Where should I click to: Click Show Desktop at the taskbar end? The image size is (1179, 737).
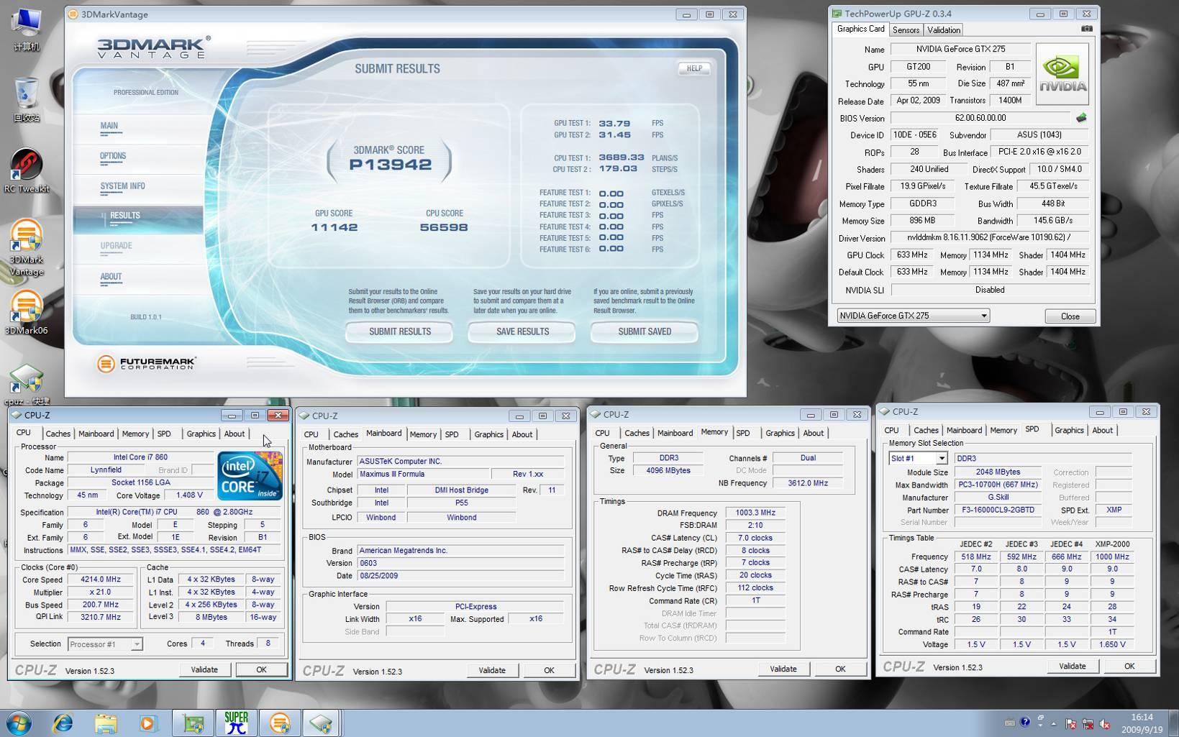[x=1173, y=723]
